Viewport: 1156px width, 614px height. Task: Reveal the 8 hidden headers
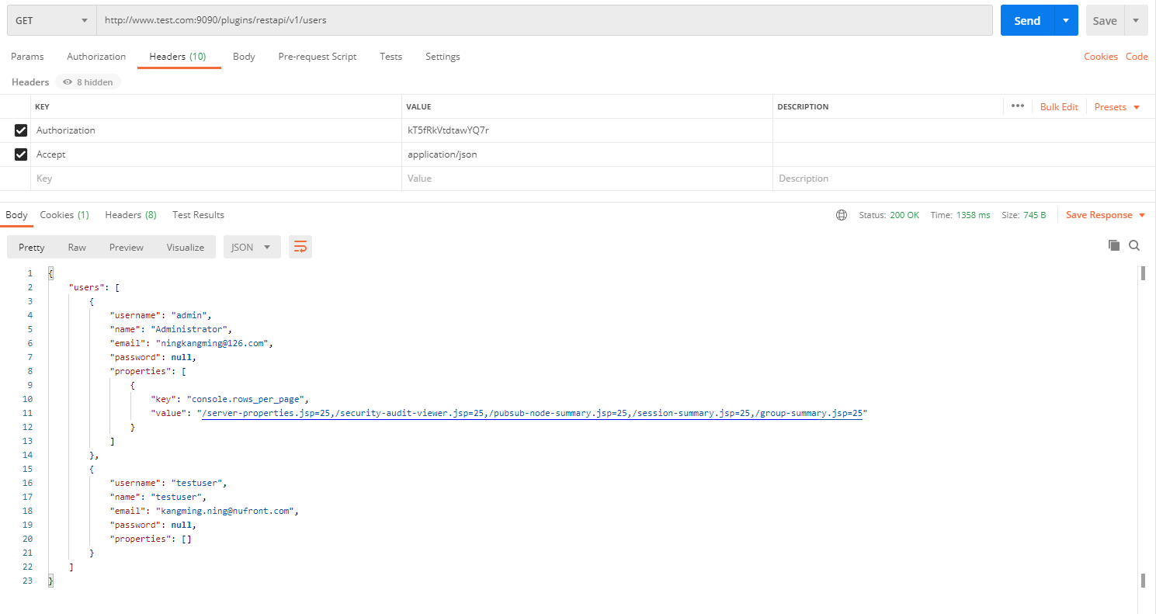pyautogui.click(x=88, y=82)
